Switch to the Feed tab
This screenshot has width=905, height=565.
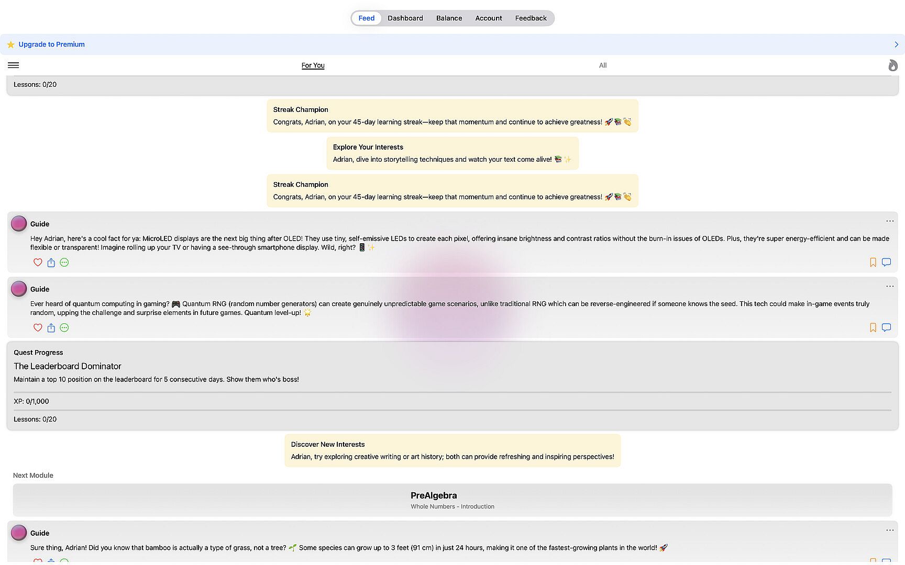tap(367, 18)
